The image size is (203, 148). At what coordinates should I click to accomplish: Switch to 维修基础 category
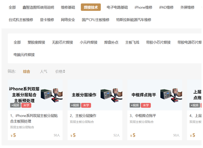pos(68,8)
